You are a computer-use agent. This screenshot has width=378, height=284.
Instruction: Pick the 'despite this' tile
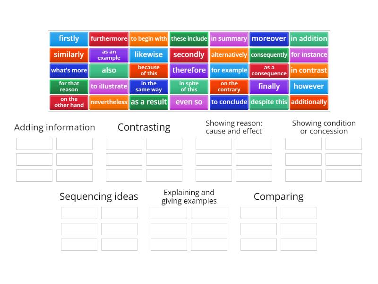click(x=269, y=102)
